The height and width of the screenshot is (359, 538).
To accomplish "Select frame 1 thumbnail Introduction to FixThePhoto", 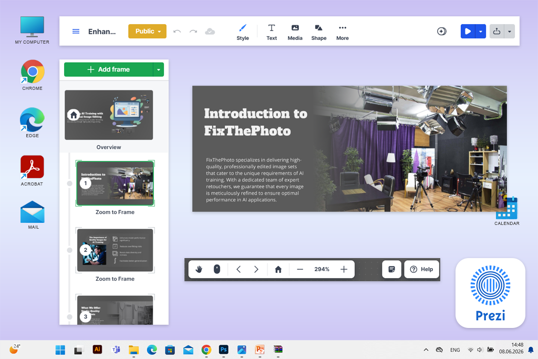I will (115, 183).
